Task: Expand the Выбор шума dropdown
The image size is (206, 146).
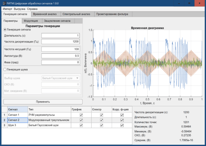Action: tap(61, 78)
